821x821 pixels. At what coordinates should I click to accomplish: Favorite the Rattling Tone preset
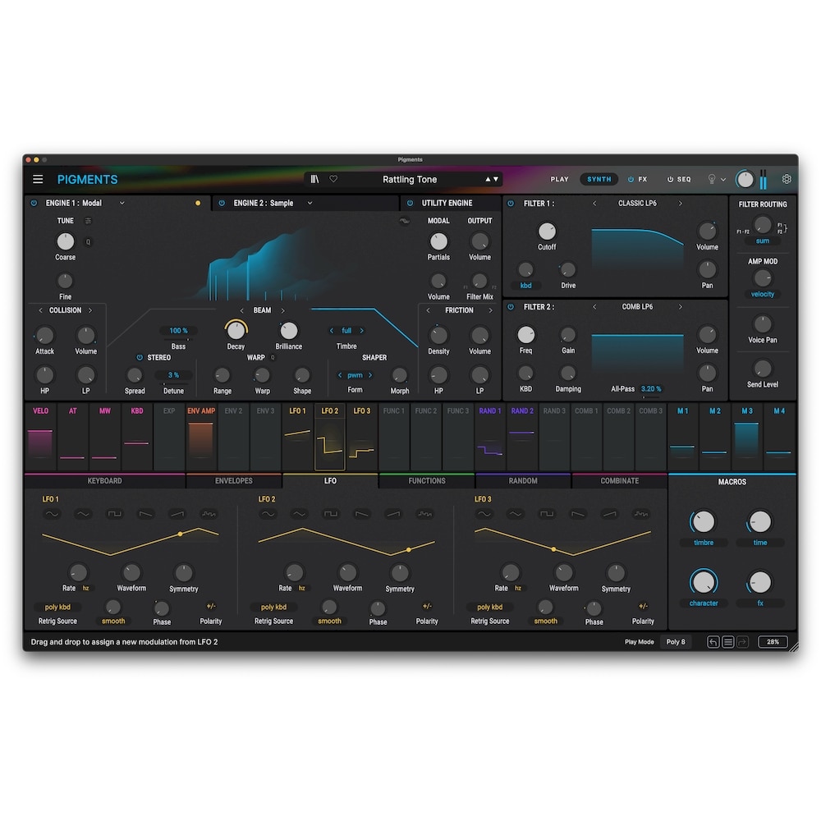pos(333,179)
